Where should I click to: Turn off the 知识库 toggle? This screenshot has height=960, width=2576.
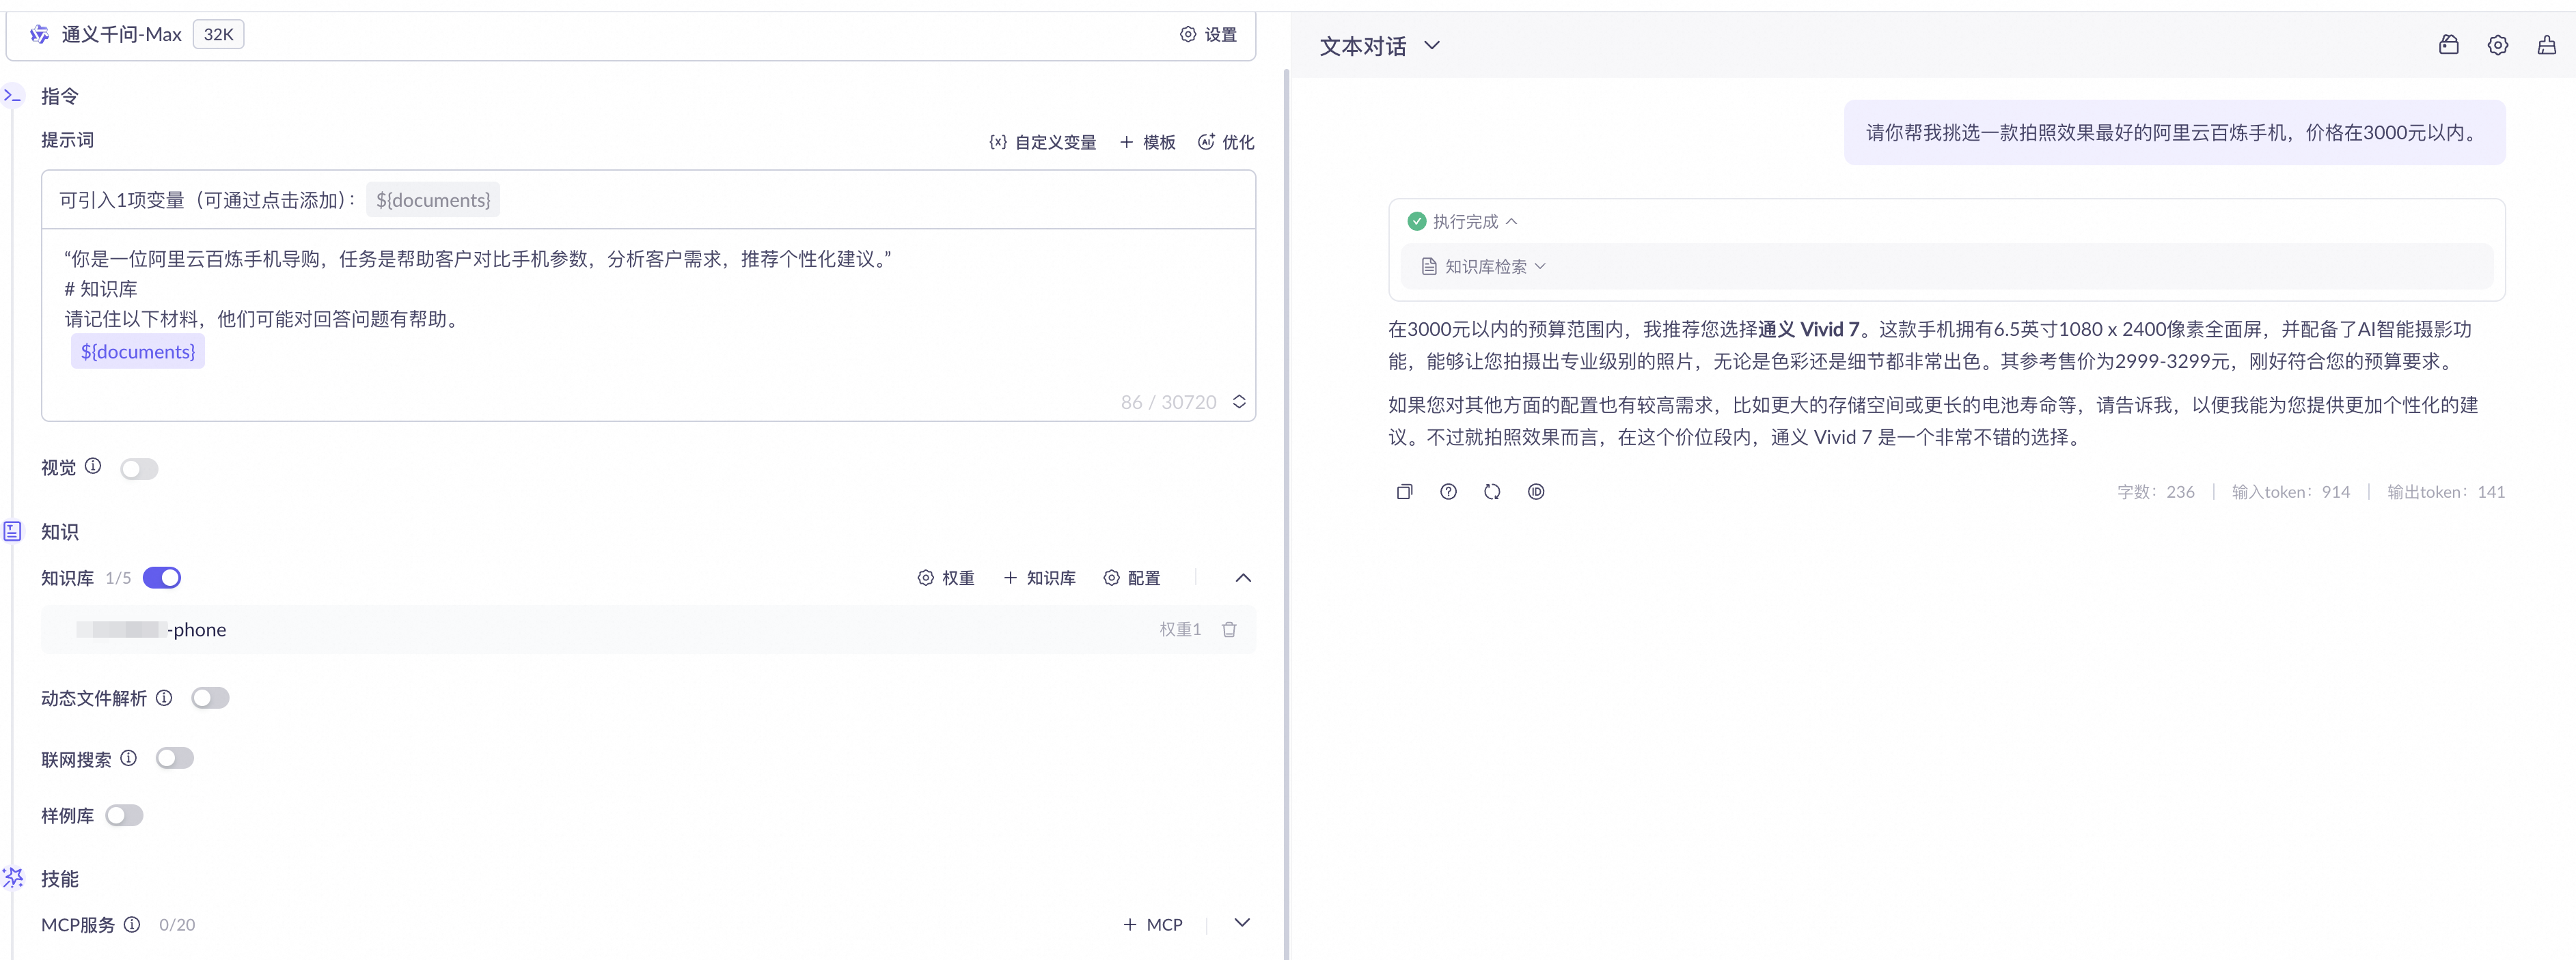coord(162,578)
